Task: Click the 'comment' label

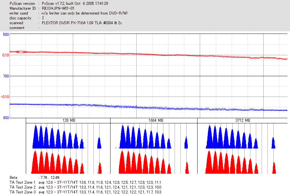Action: coord(17,28)
